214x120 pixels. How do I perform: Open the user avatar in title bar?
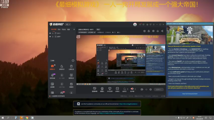click(135, 25)
